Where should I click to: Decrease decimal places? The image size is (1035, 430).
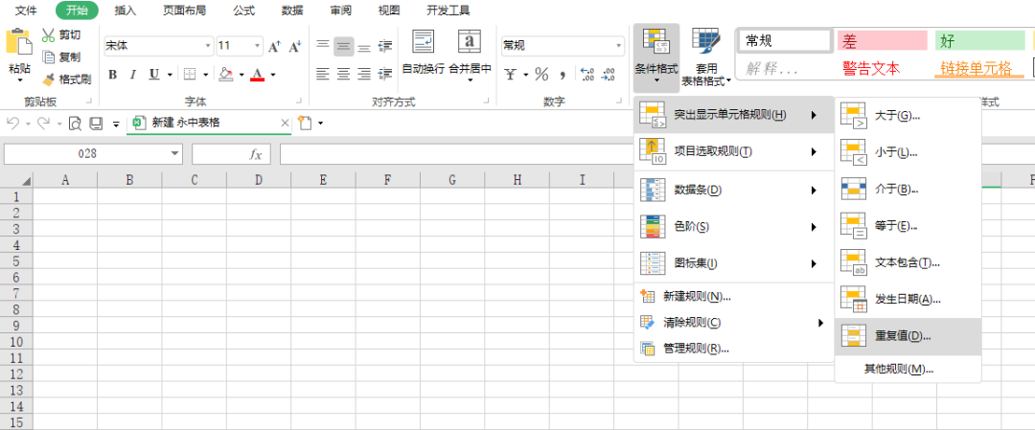(x=609, y=74)
